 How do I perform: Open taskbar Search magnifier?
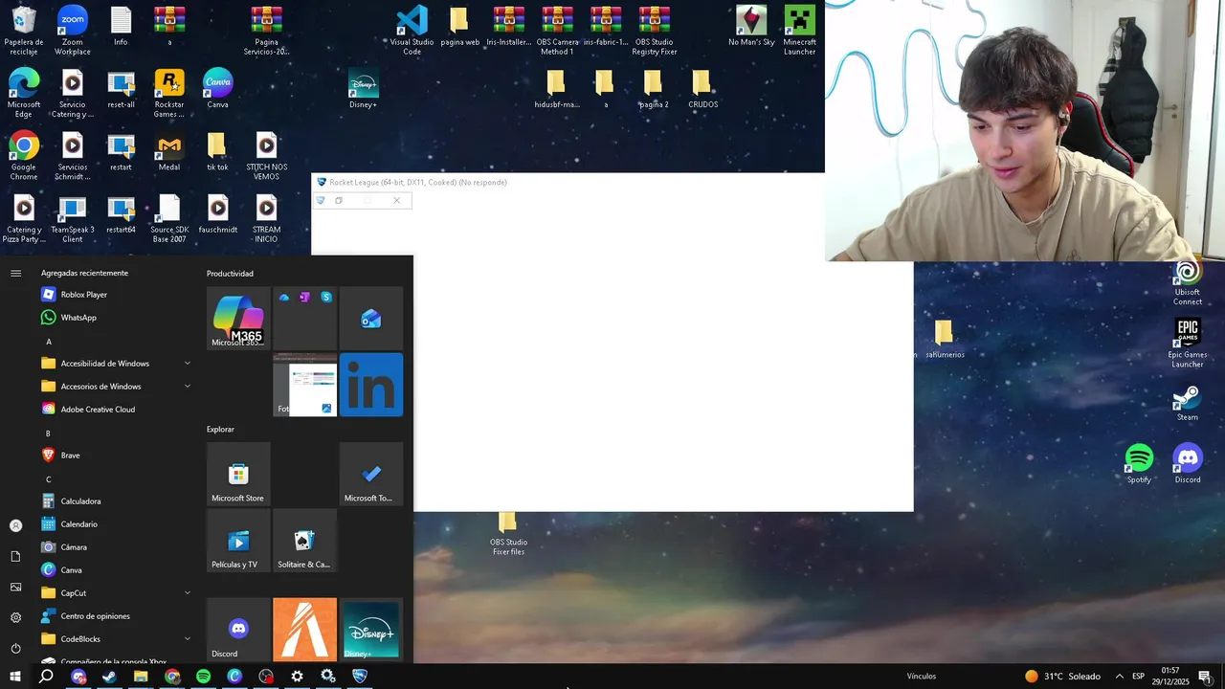(46, 677)
